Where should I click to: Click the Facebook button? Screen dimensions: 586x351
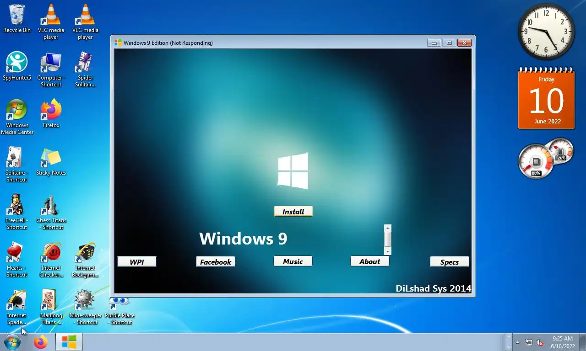[216, 261]
